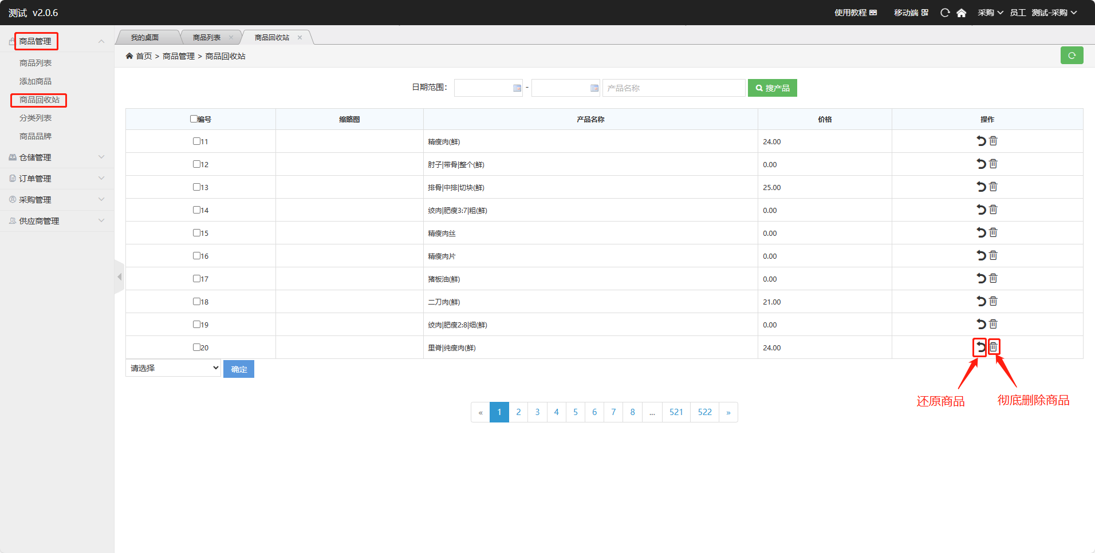Toggle the select-all 编号 checkbox

click(x=194, y=119)
